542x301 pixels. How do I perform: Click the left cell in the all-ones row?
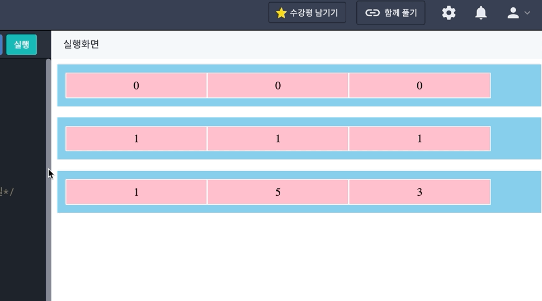136,139
